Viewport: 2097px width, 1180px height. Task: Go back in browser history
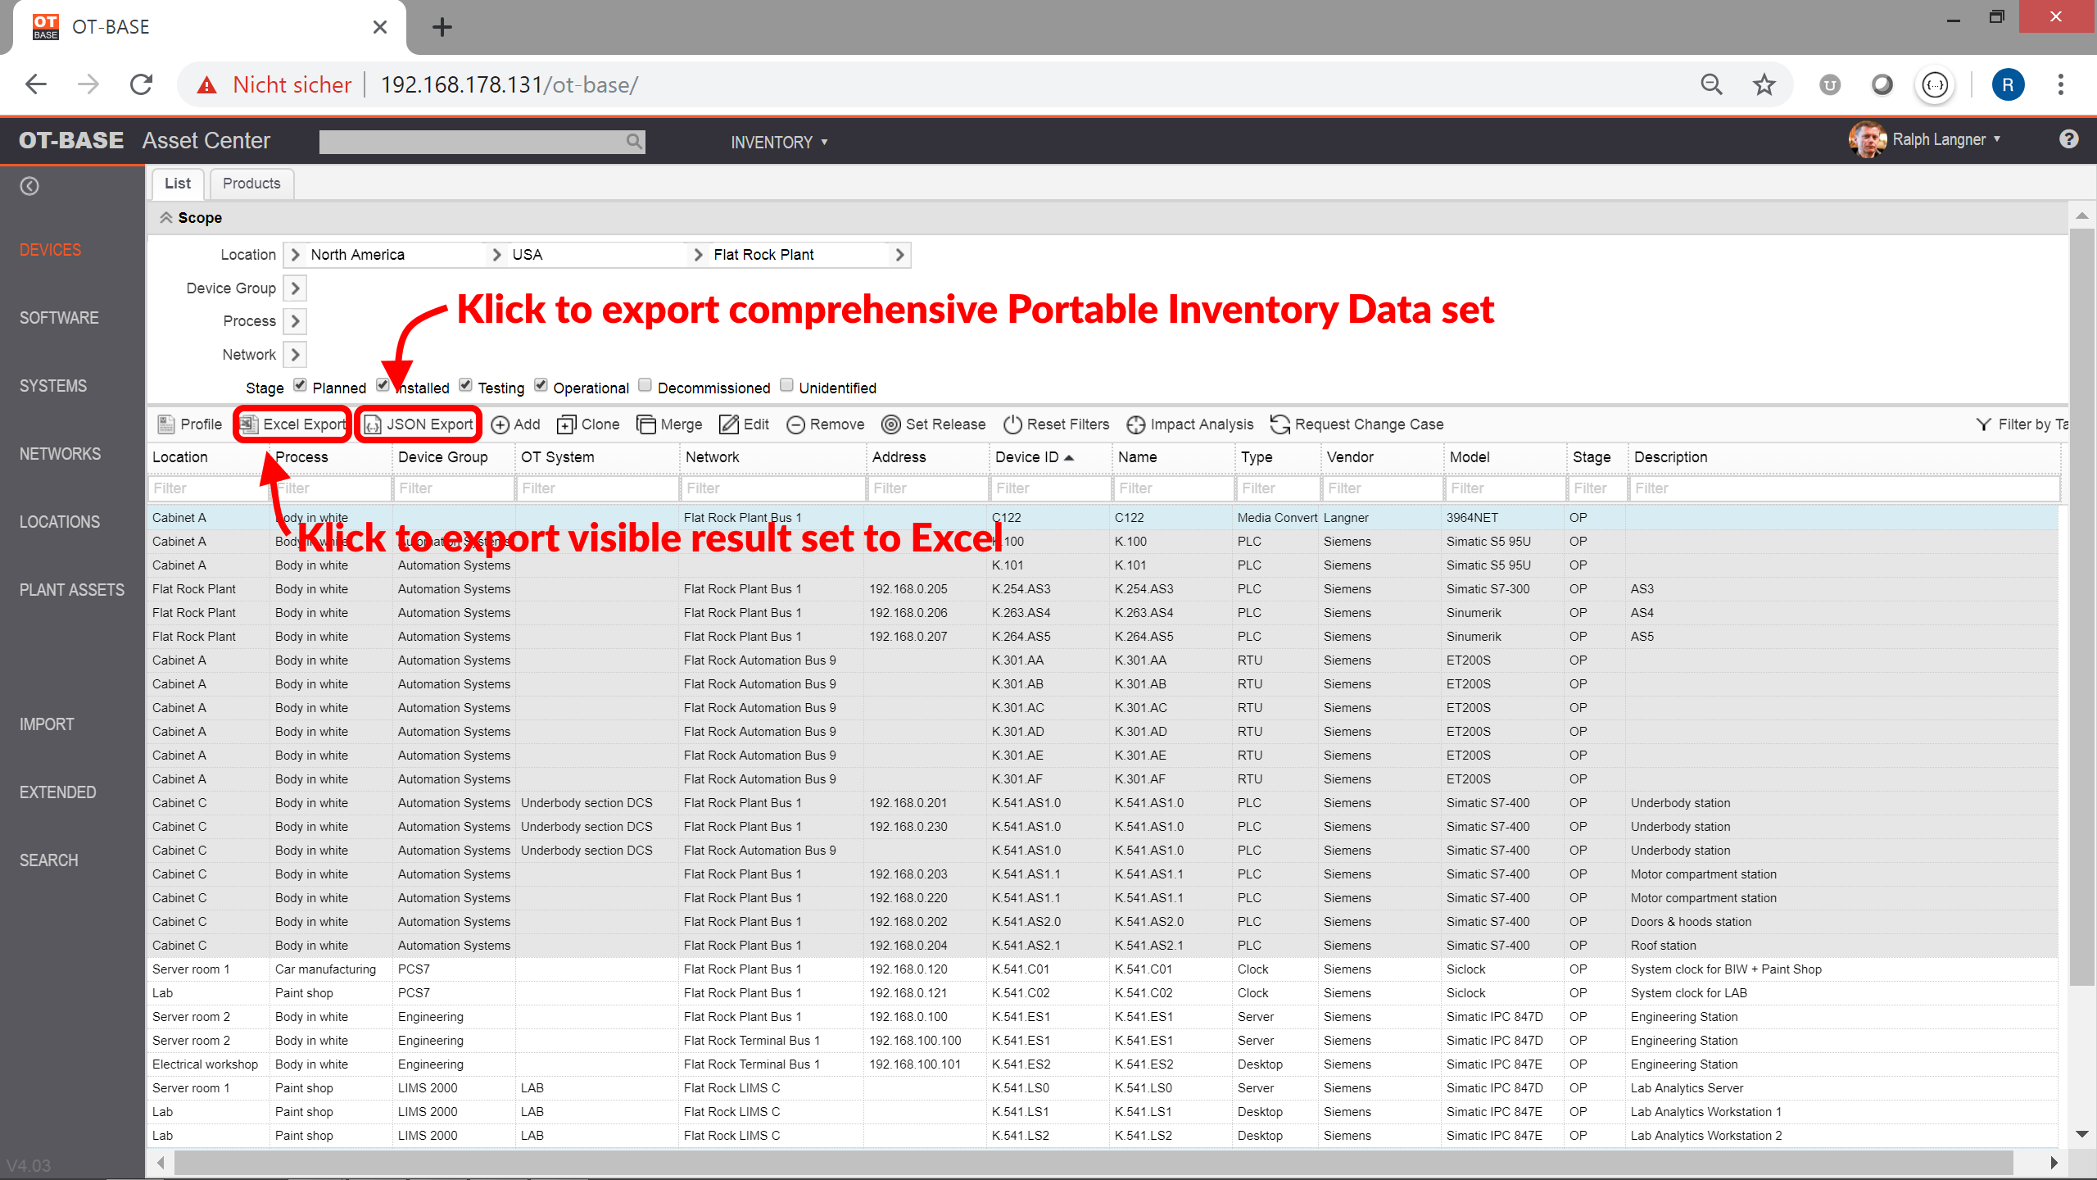[36, 84]
